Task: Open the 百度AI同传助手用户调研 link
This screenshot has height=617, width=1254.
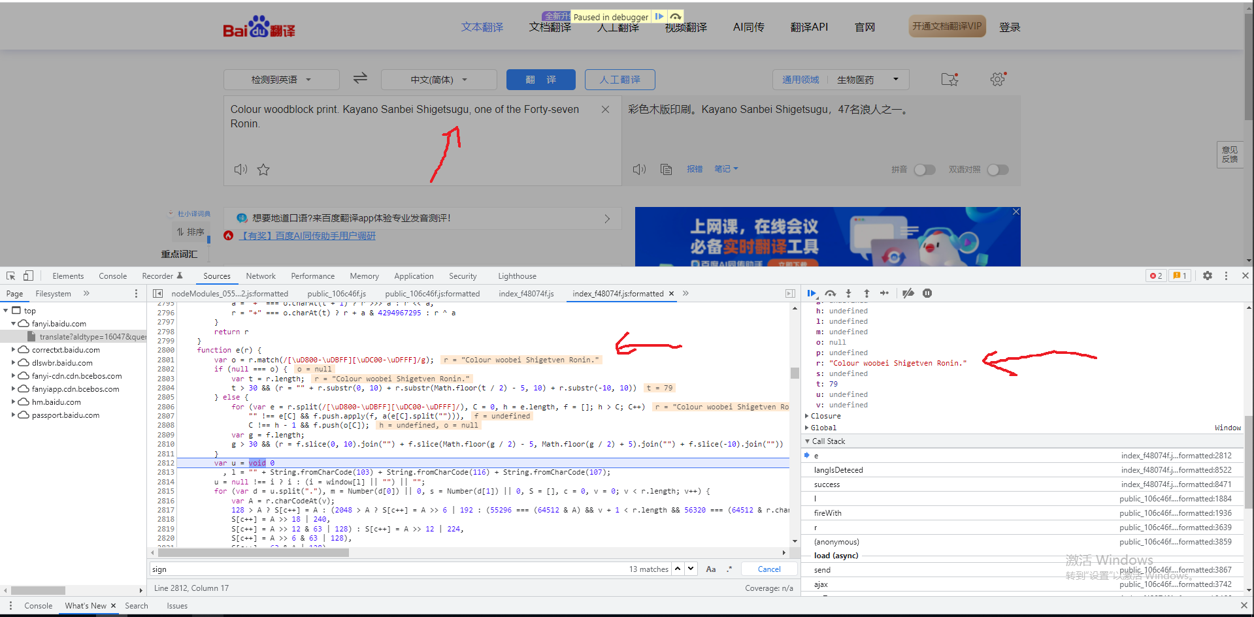Action: 307,236
